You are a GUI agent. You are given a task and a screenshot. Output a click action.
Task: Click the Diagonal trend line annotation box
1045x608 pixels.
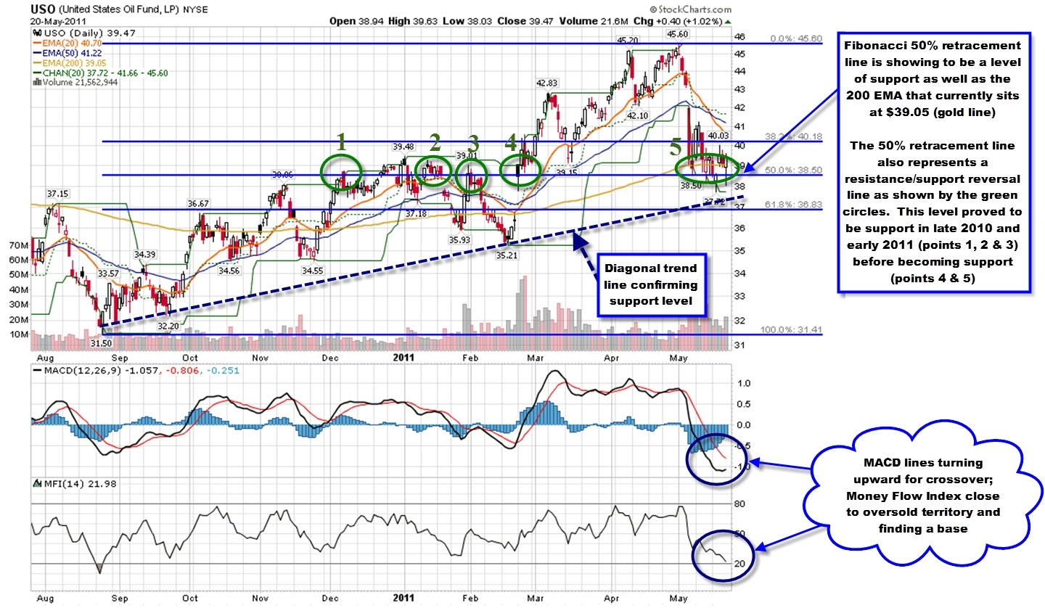[651, 284]
